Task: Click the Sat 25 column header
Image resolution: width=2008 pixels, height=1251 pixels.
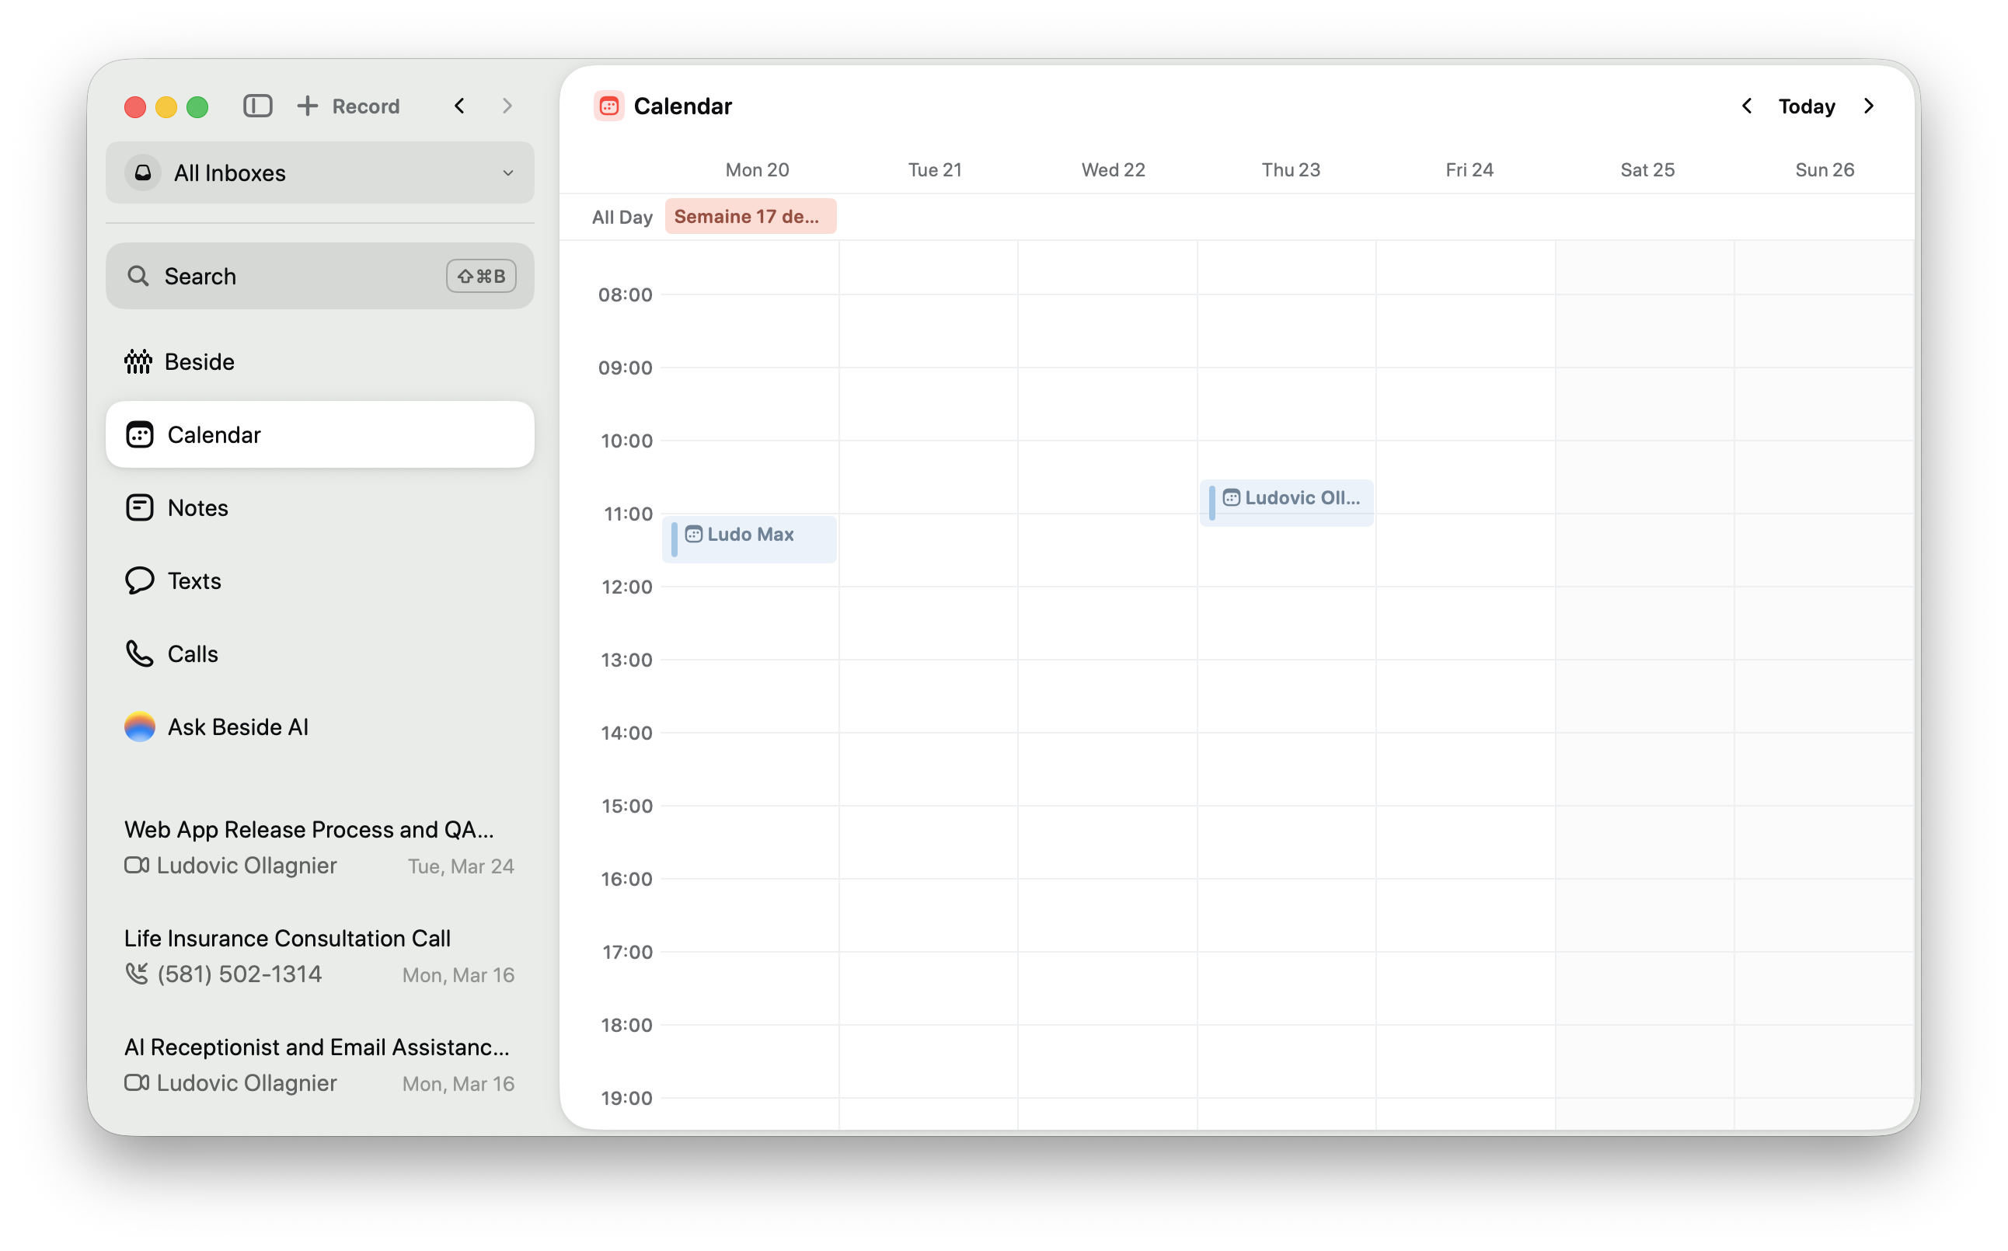Action: click(x=1647, y=169)
